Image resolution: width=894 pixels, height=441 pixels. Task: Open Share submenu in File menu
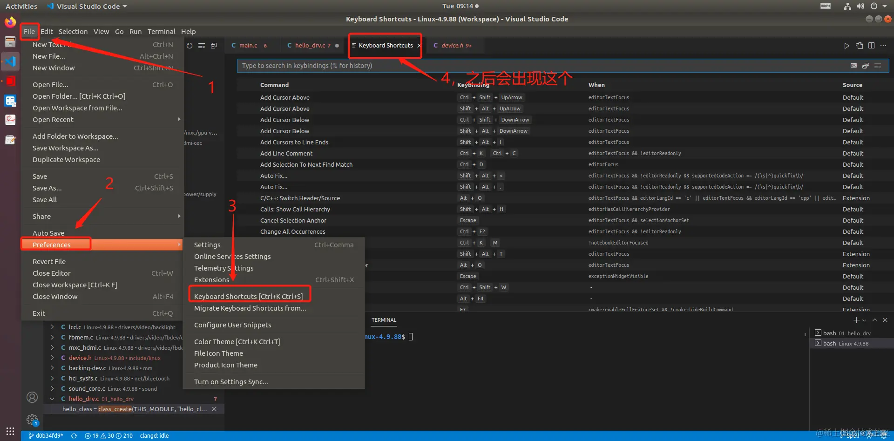click(x=102, y=217)
